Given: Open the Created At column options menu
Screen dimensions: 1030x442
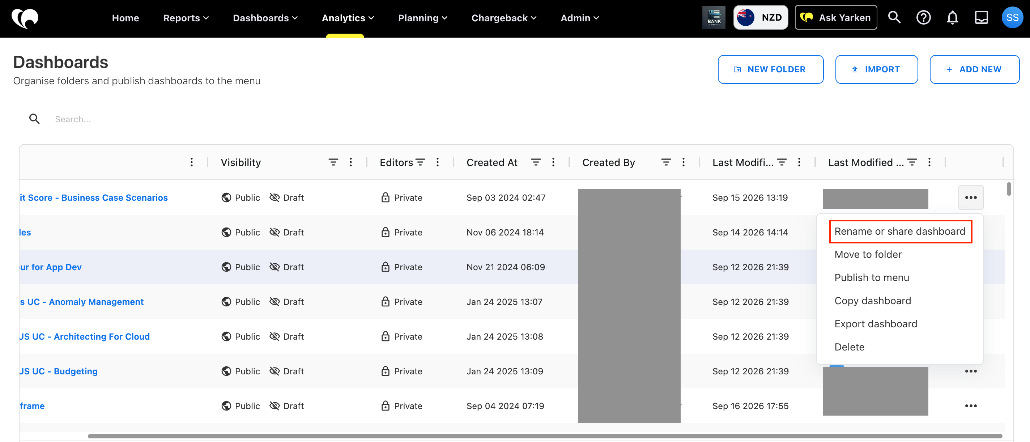Looking at the screenshot, I should [x=553, y=162].
